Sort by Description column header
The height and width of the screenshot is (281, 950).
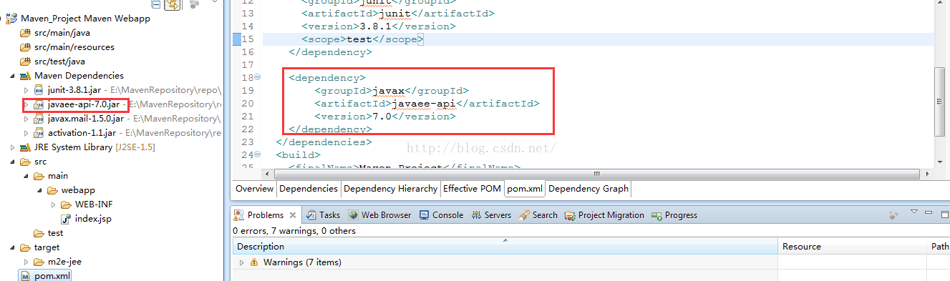coord(505,247)
